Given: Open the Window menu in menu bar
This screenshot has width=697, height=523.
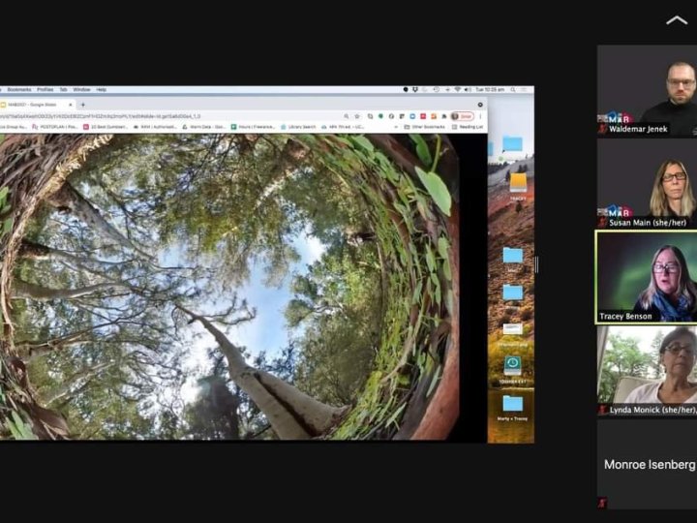Looking at the screenshot, I should coord(81,89).
